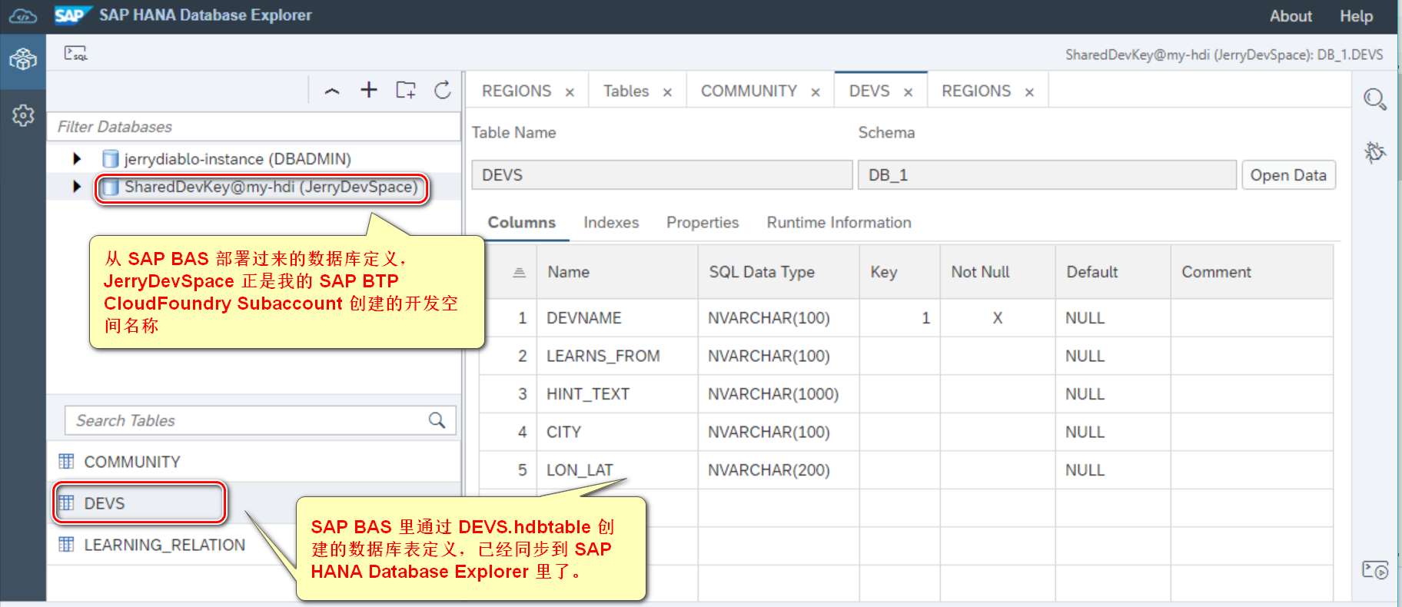Click the add folder group icon
Viewport: 1402px width, 607px height.
point(406,90)
